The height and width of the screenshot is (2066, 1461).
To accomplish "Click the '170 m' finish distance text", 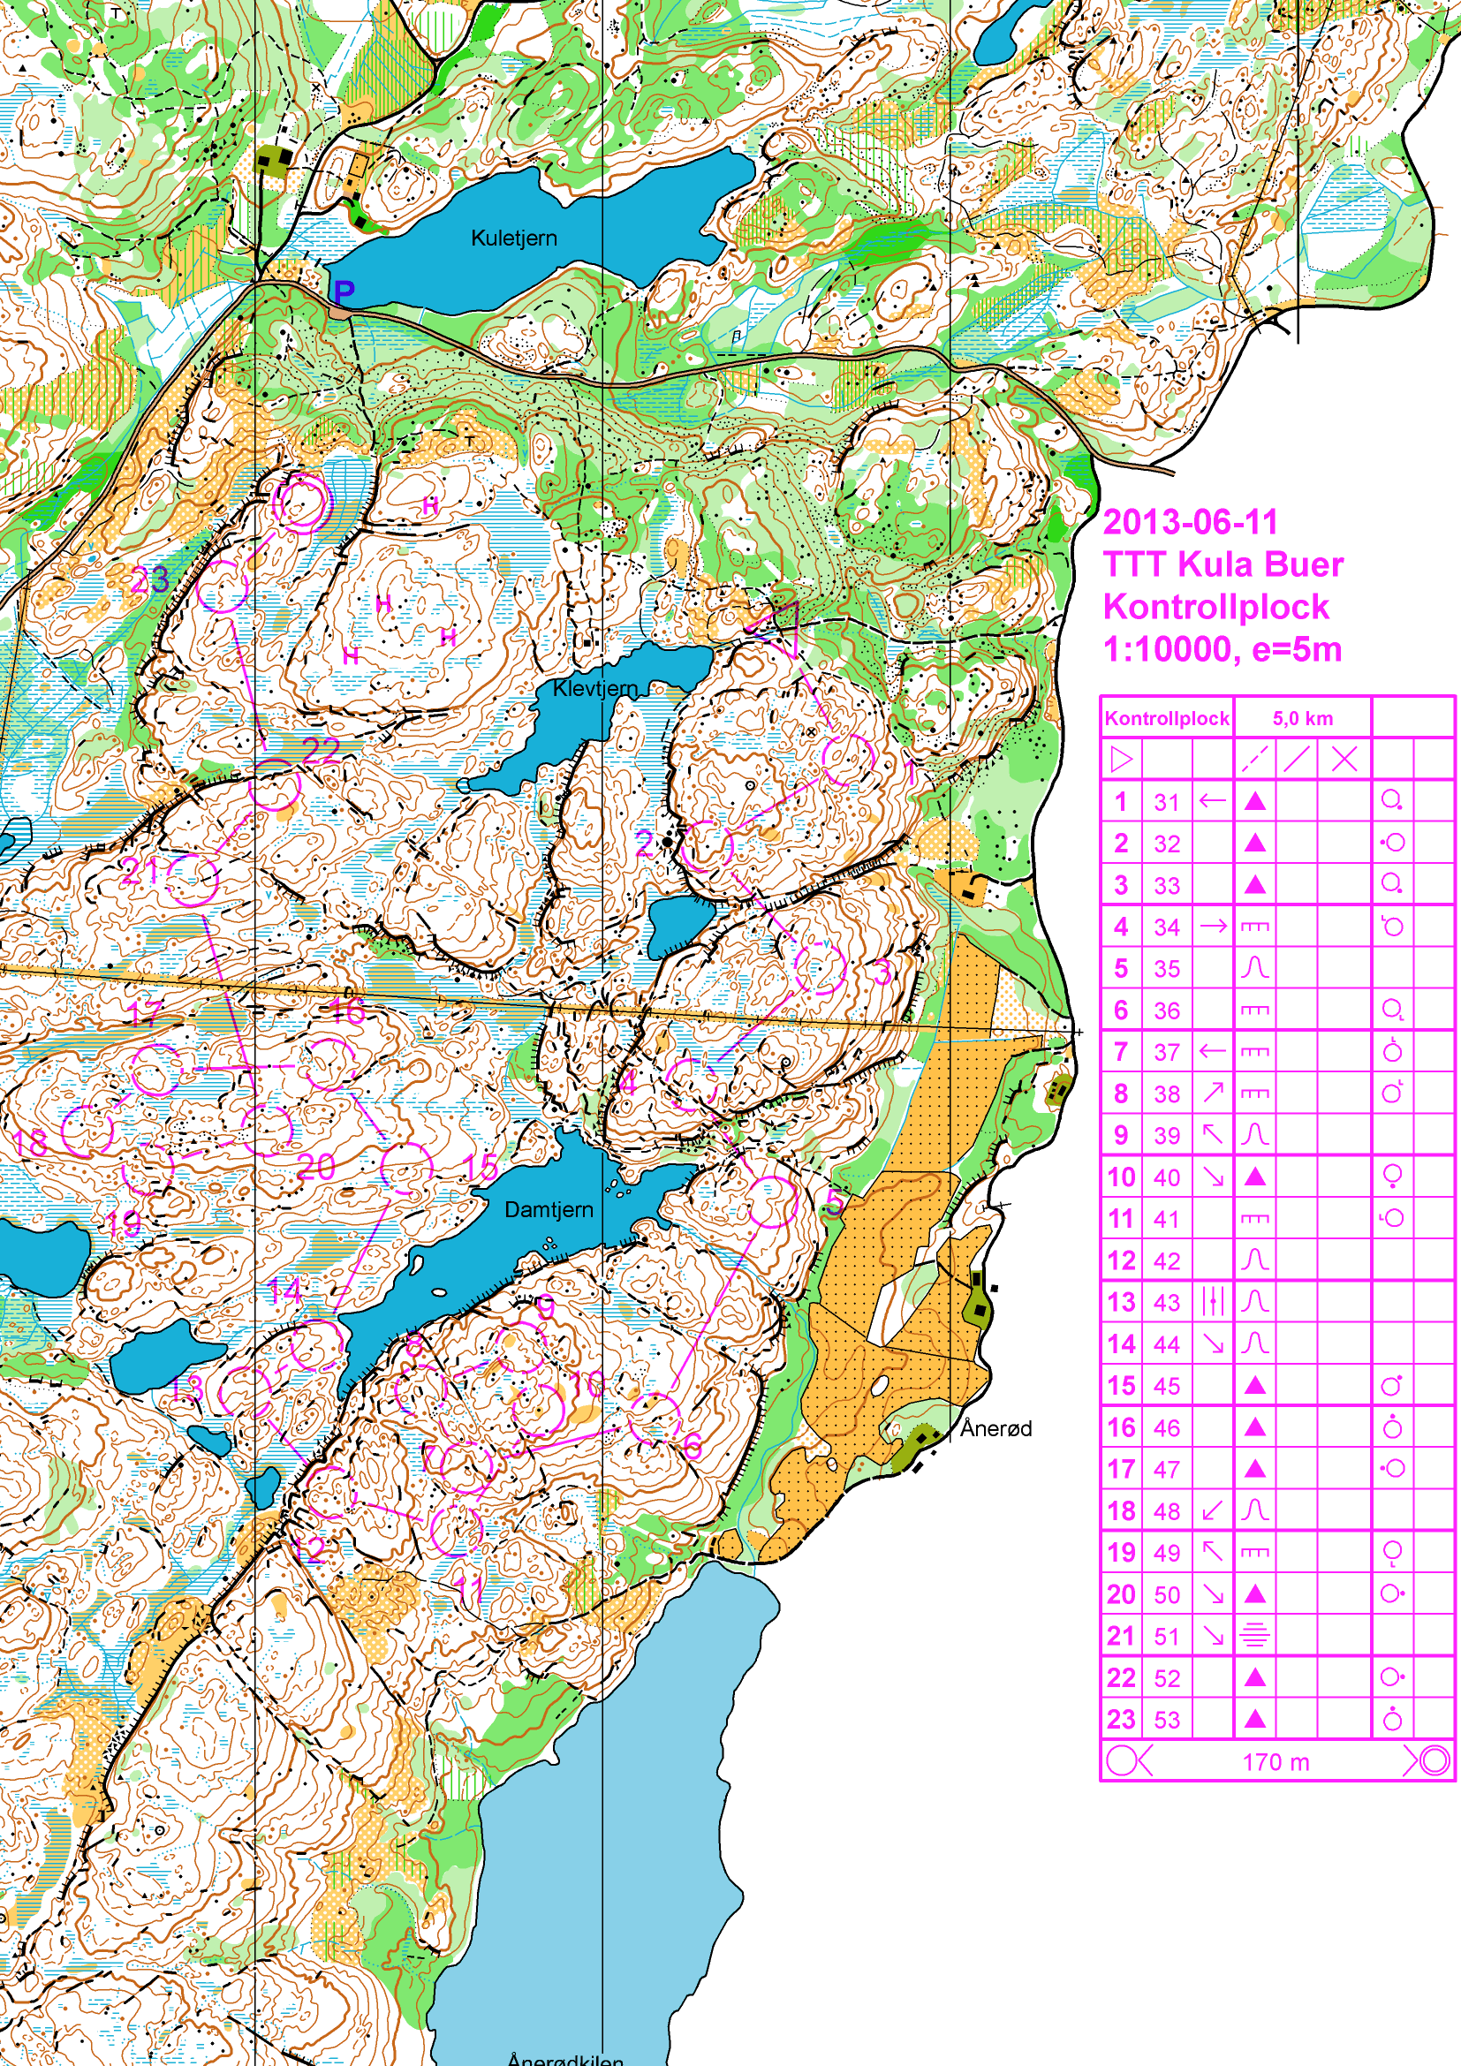I will point(1276,1762).
